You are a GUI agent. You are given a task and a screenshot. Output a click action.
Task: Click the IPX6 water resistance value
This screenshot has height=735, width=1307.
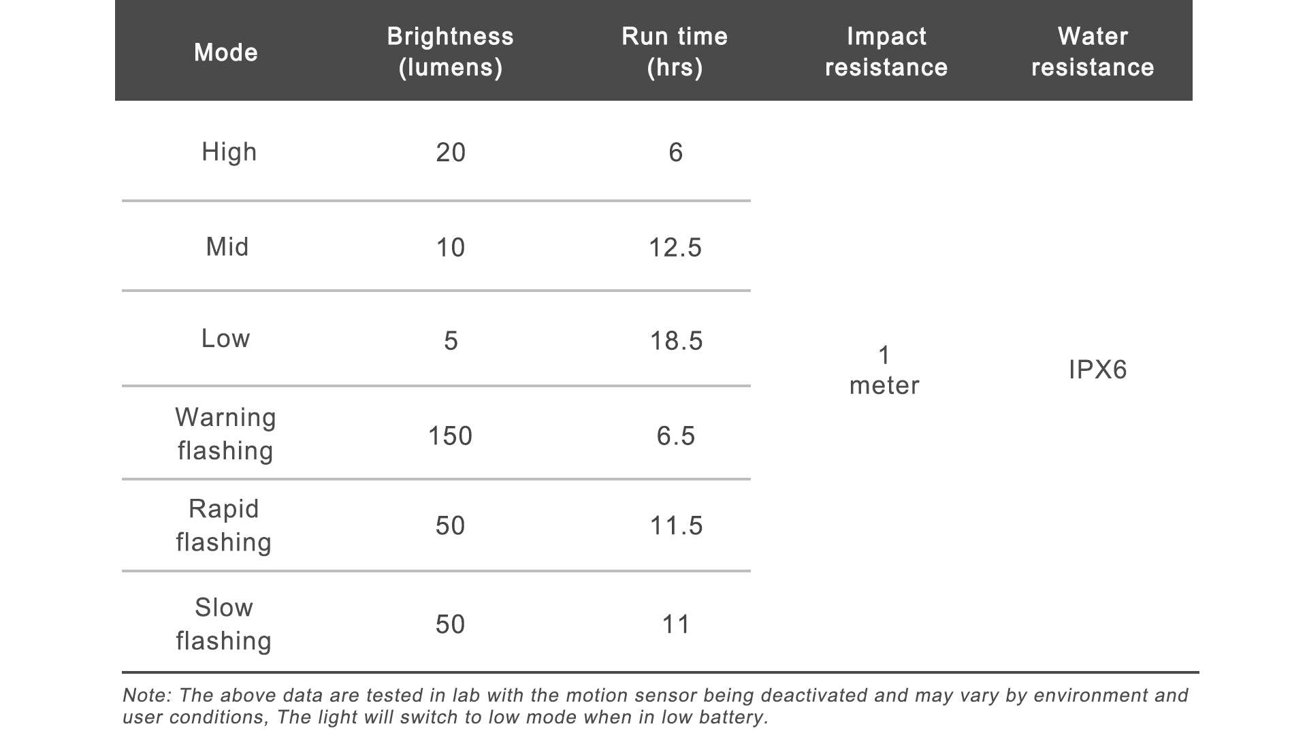pos(1098,370)
